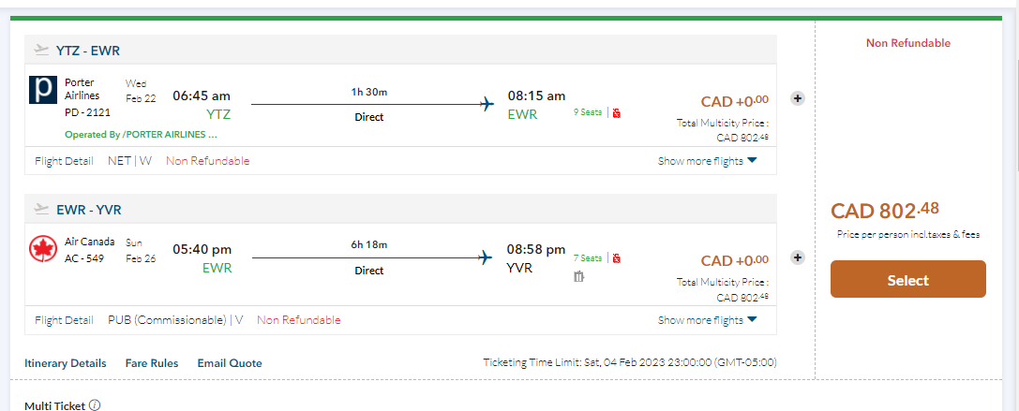Click the takeoff plane icon beside EWR - YVR
The width and height of the screenshot is (1019, 411).
pyautogui.click(x=41, y=209)
